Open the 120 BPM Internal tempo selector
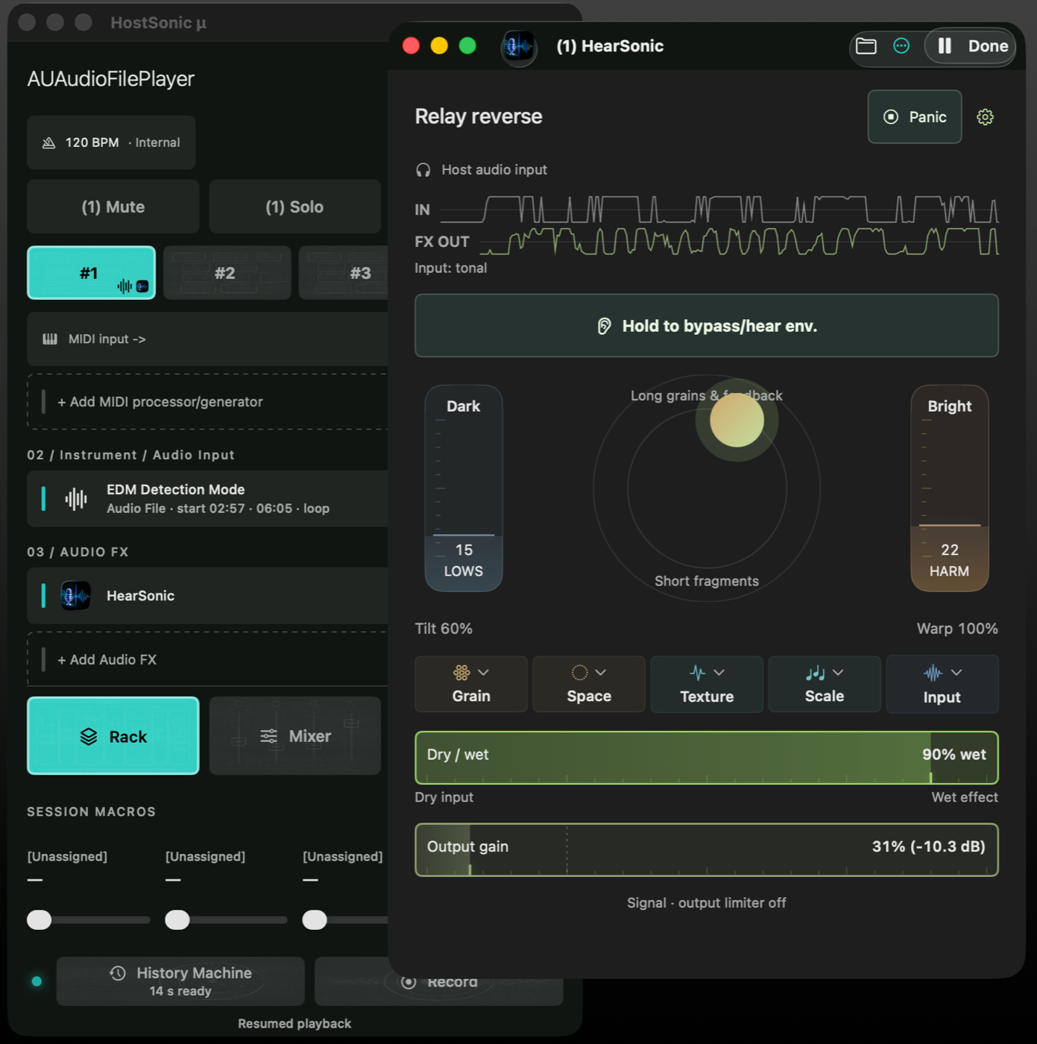 pos(111,142)
